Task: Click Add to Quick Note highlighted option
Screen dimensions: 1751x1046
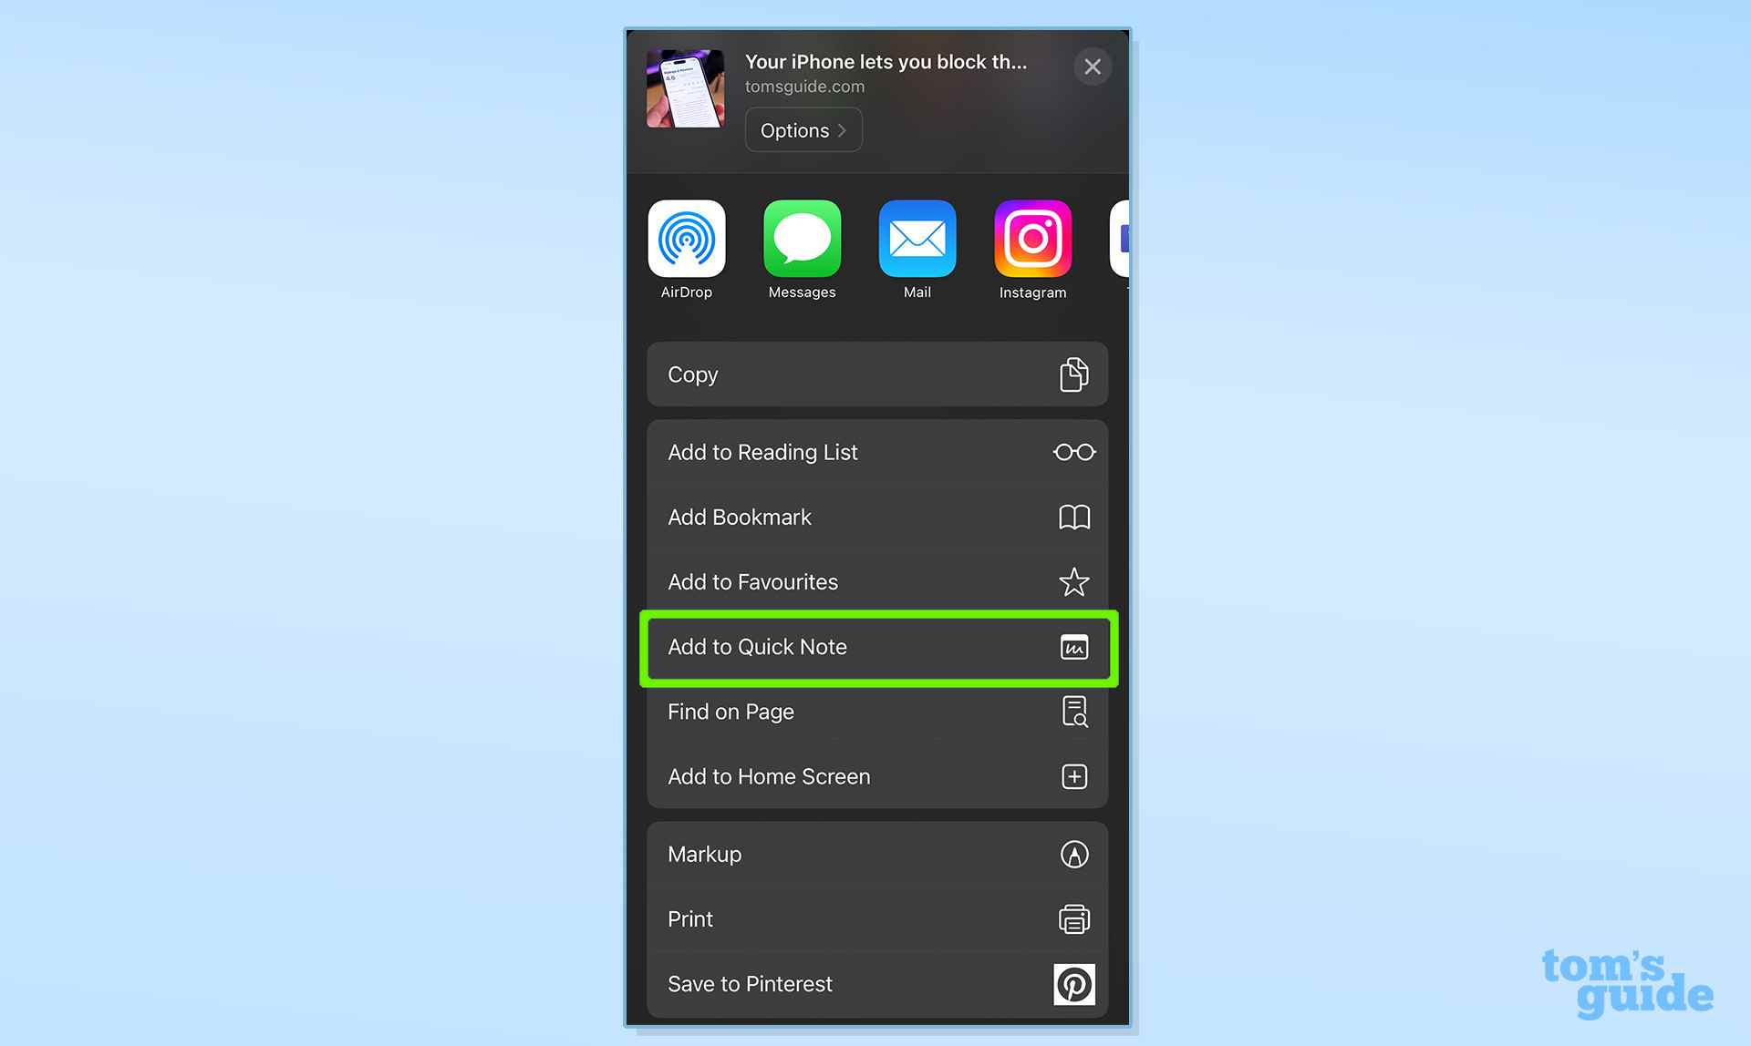Action: click(877, 646)
